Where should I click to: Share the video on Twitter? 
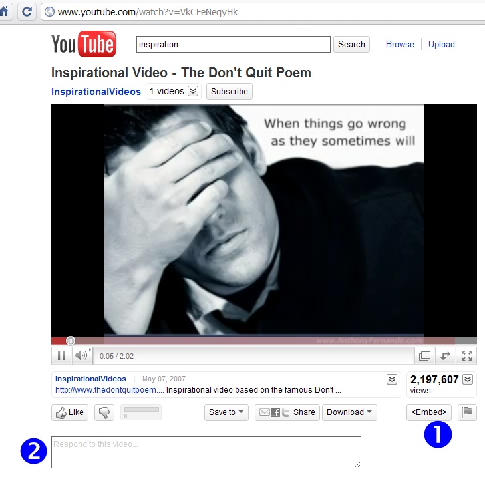point(285,412)
